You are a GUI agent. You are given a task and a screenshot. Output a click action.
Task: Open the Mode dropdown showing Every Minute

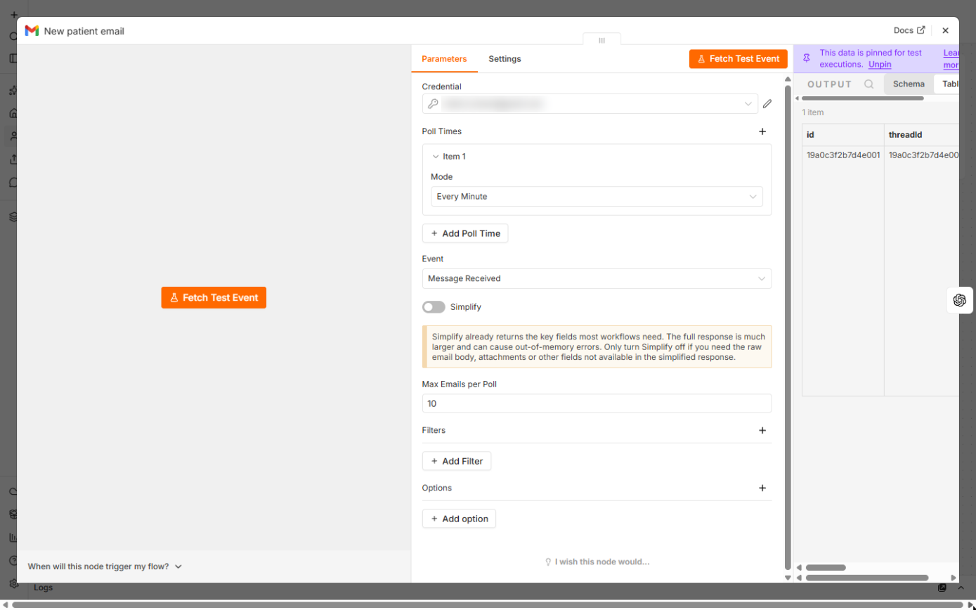click(597, 197)
